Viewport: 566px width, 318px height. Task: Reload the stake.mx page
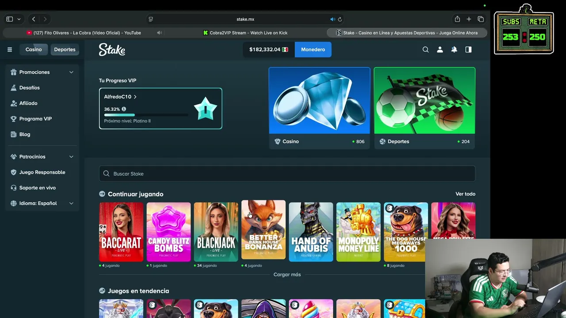(340, 19)
